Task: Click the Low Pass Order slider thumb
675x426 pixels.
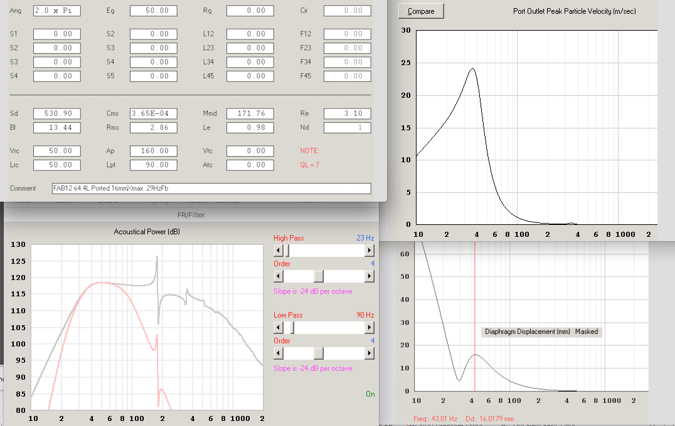Action: point(319,353)
